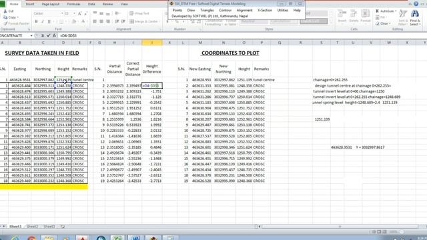This screenshot has height=240, width=427.
Task: Open the Name Box dropdown arrow
Action: click(31, 35)
